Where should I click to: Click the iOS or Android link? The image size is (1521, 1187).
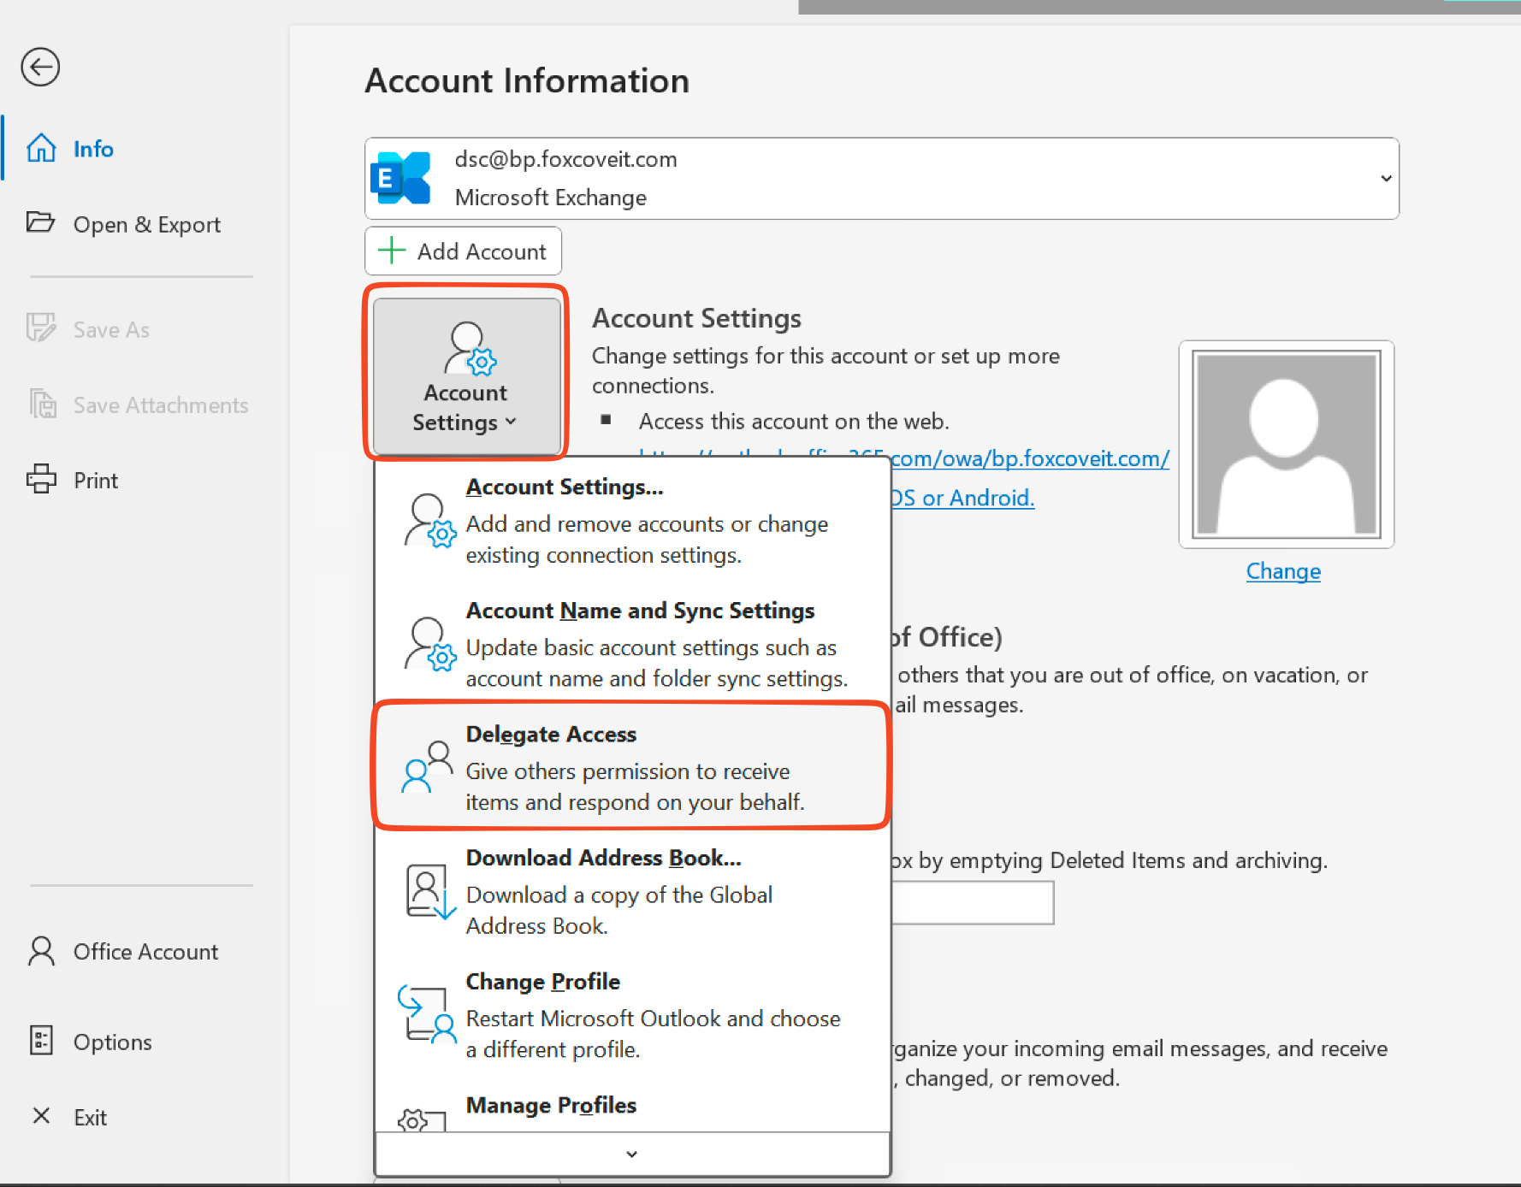[x=962, y=498]
